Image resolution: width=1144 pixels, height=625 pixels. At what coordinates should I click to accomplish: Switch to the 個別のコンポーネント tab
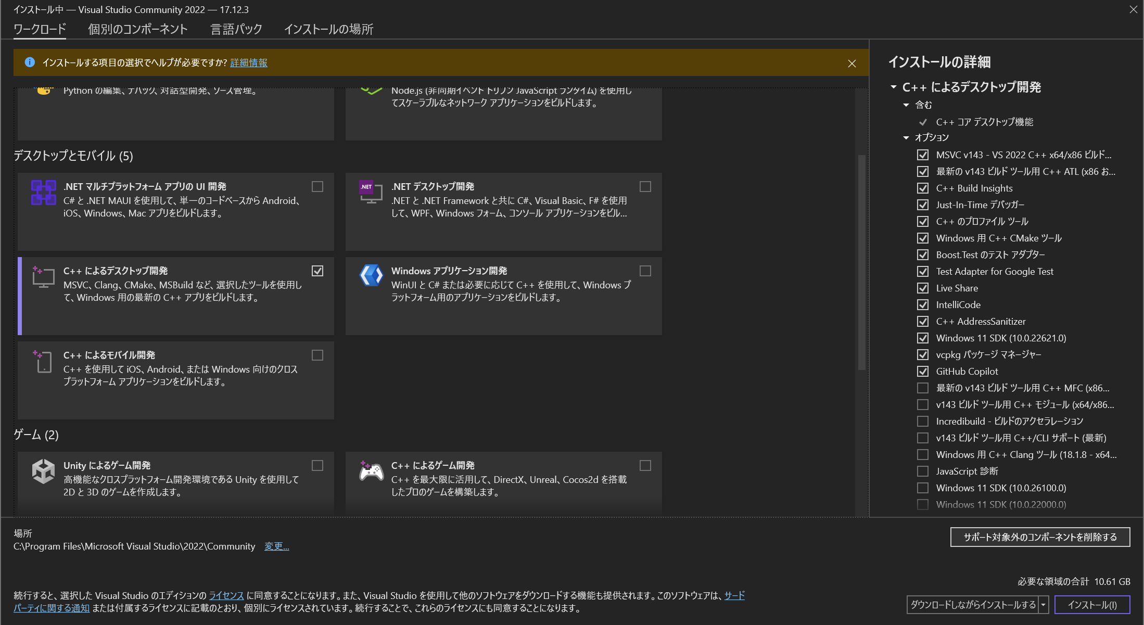pos(137,29)
